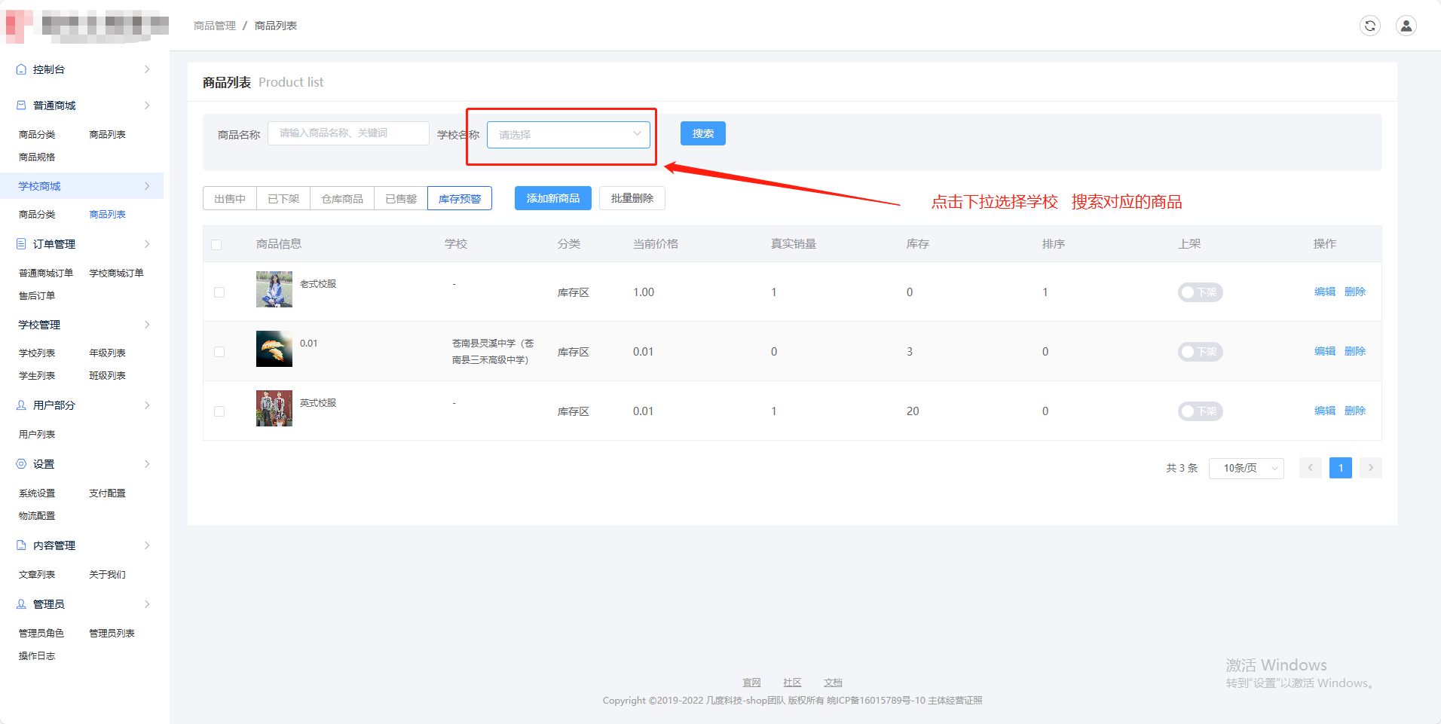Open the 学校名称 dropdown selector
The height and width of the screenshot is (724, 1441).
pyautogui.click(x=568, y=135)
